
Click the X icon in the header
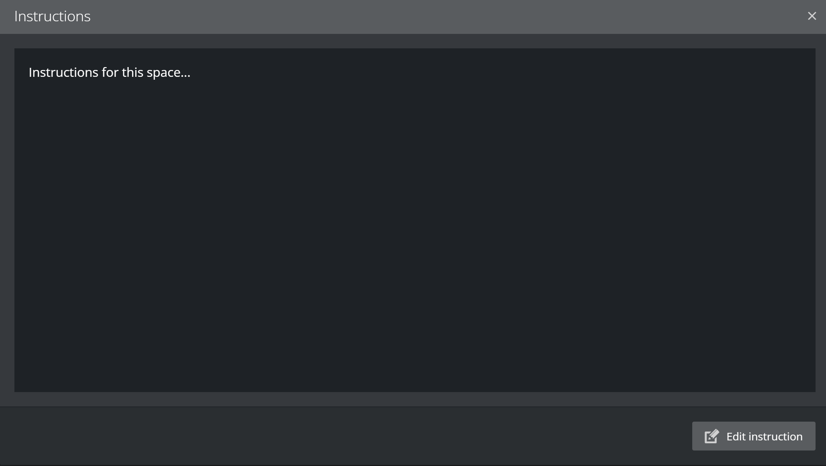pos(812,16)
